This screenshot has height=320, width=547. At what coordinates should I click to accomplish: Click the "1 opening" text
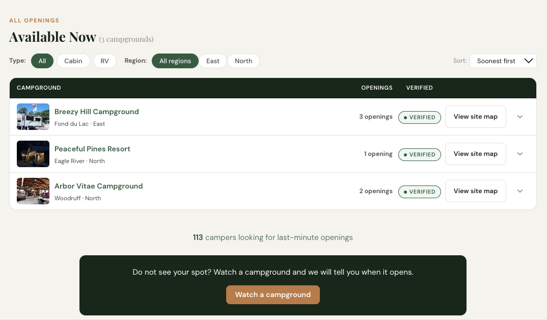coord(378,154)
